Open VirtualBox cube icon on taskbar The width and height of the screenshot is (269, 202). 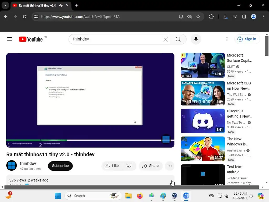pos(174,196)
